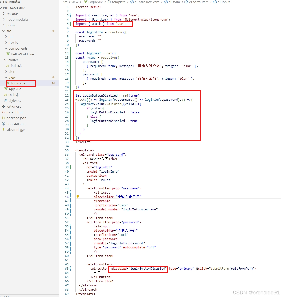The height and width of the screenshot is (297, 281).
Task: Collapse the router folder
Action: pos(6,60)
